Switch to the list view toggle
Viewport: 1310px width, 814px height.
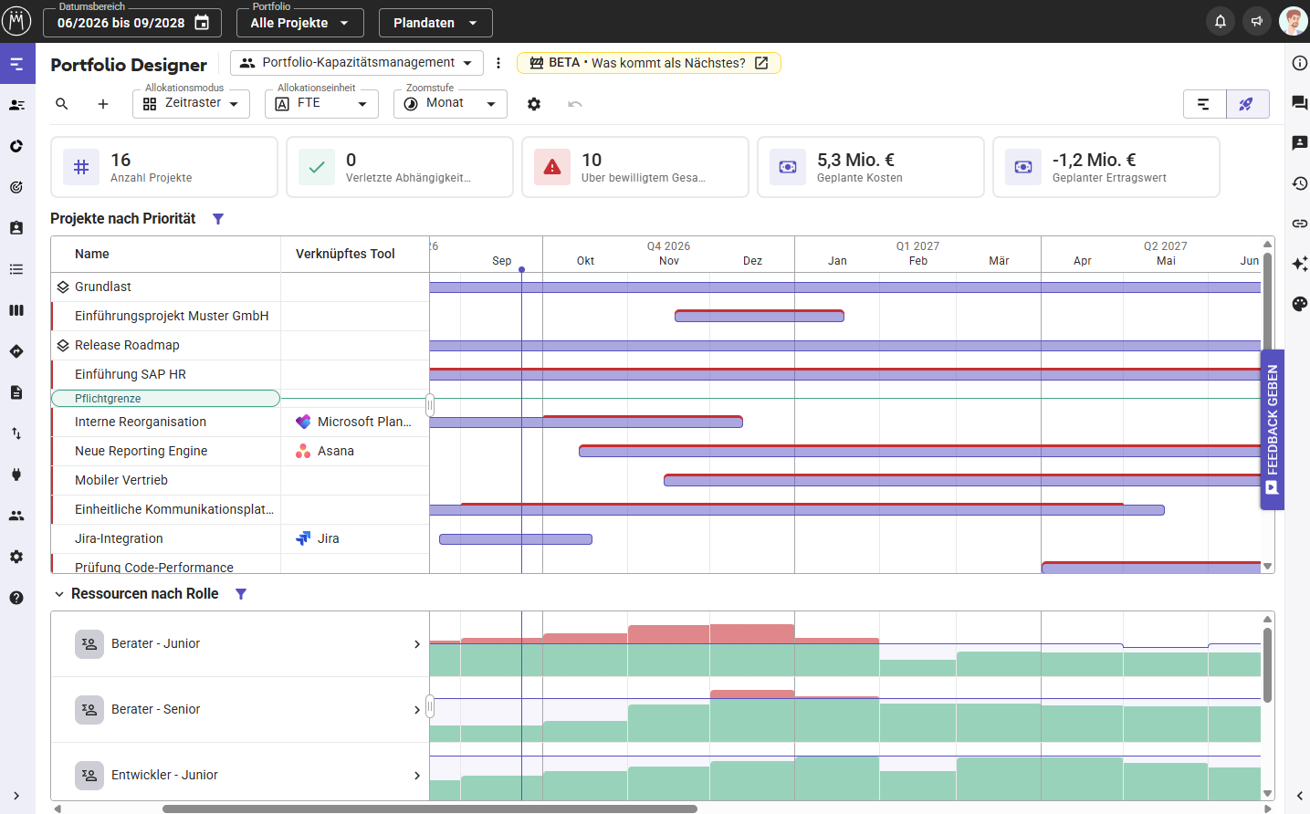1204,104
